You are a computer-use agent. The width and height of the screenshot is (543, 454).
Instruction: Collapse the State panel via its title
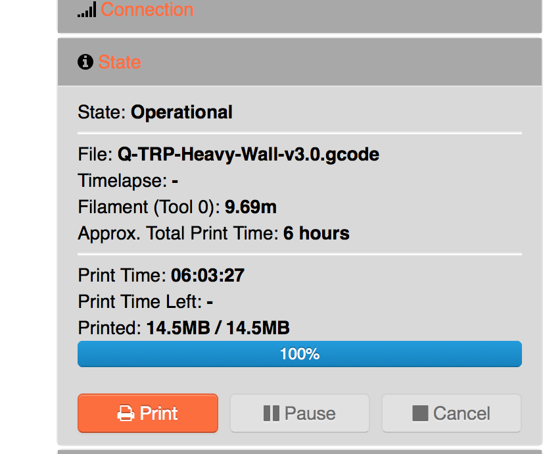tap(120, 63)
